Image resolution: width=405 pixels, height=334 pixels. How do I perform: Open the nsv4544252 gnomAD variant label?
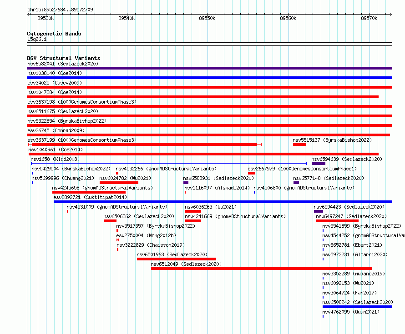point(364,235)
